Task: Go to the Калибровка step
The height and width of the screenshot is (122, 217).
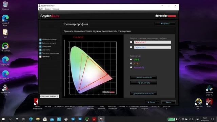Action: (45, 46)
